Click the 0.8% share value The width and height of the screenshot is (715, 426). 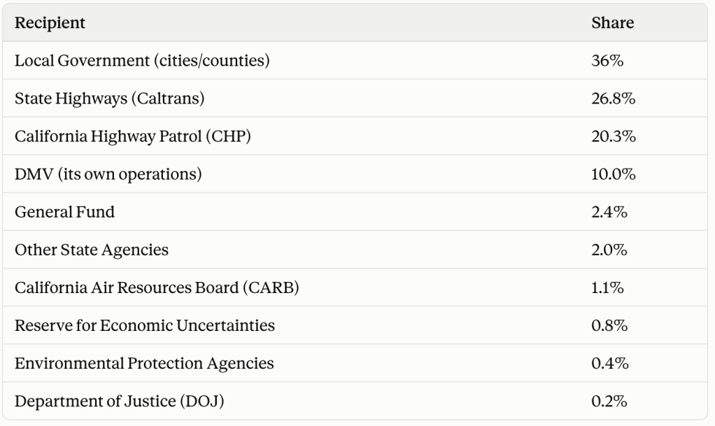point(609,326)
